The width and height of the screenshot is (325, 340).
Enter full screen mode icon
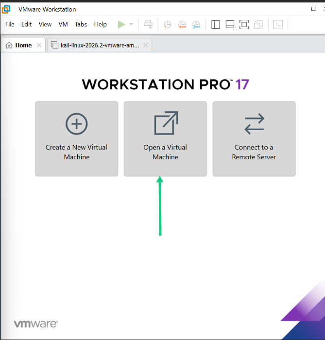(244, 24)
